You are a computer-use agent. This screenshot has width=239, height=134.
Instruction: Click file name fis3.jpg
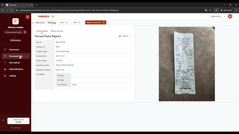pyautogui.click(x=52, y=23)
